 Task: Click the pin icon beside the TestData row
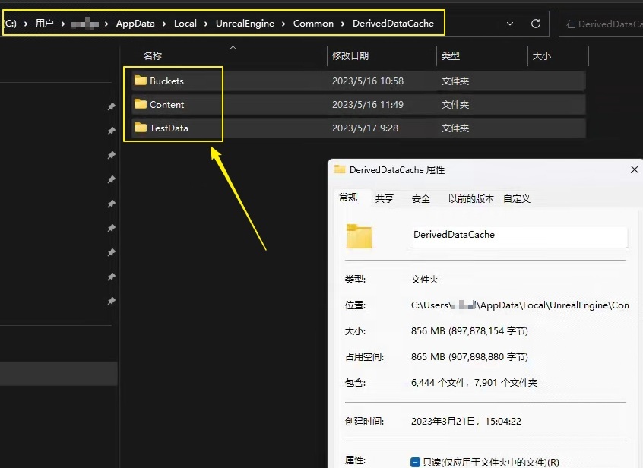pos(111,131)
